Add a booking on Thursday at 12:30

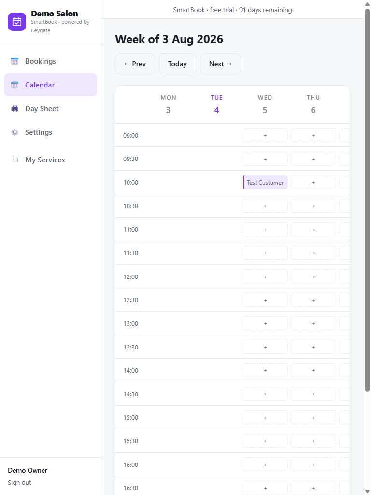coord(313,300)
